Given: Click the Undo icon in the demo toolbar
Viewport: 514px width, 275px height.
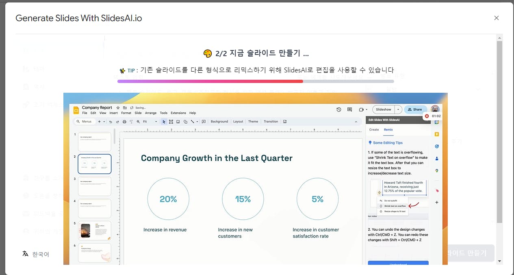Looking at the screenshot, I should [x=111, y=122].
